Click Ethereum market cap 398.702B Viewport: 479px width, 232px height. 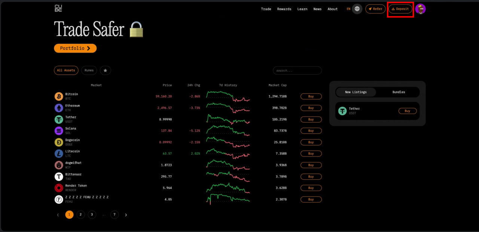tap(279, 108)
